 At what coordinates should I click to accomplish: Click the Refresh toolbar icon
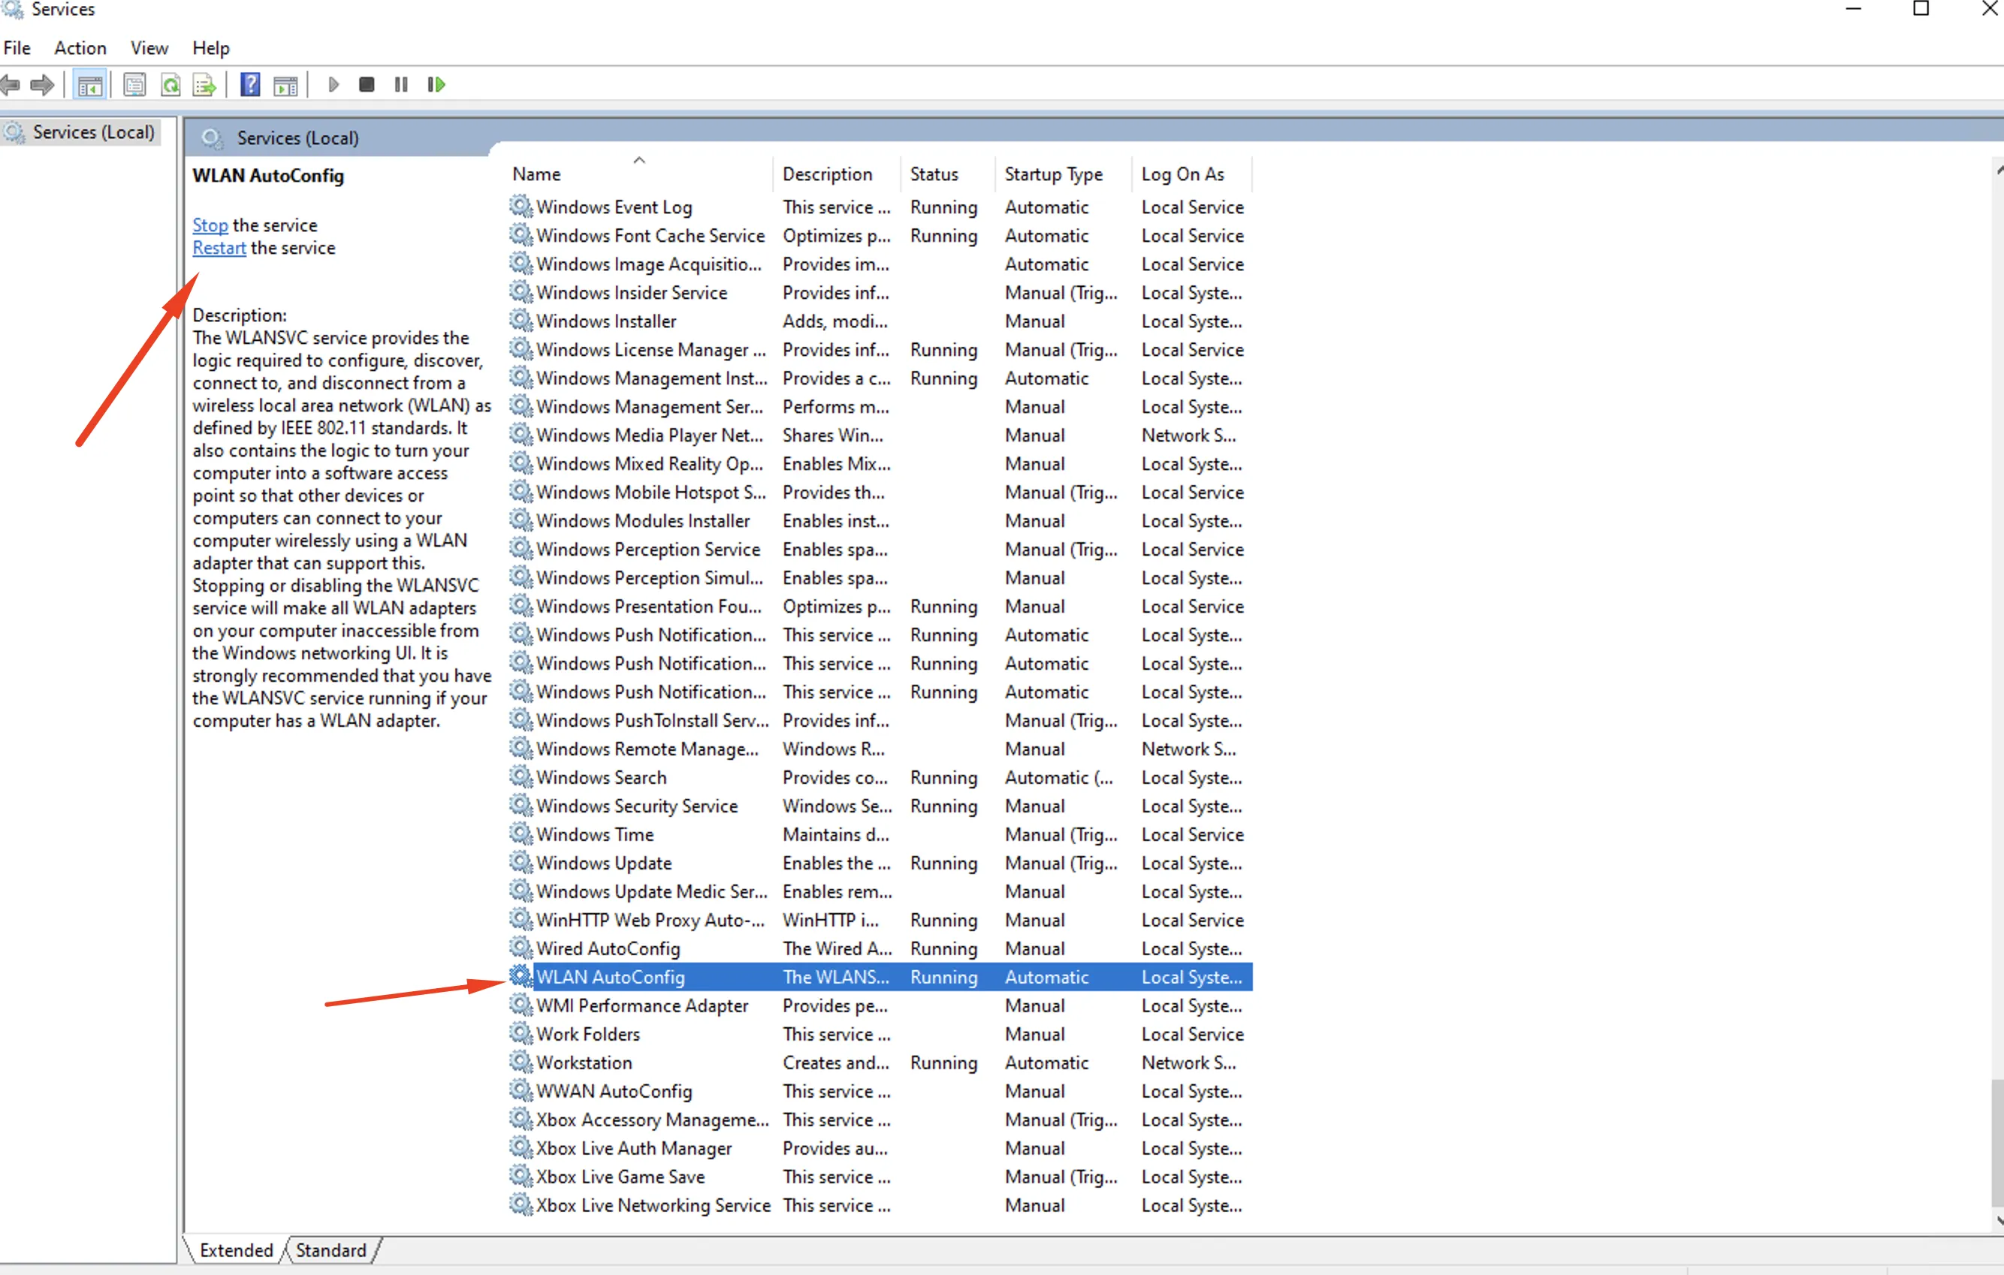(x=171, y=85)
